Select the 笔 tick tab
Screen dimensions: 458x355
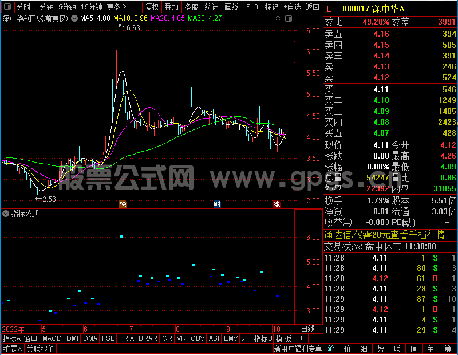click(x=331, y=349)
